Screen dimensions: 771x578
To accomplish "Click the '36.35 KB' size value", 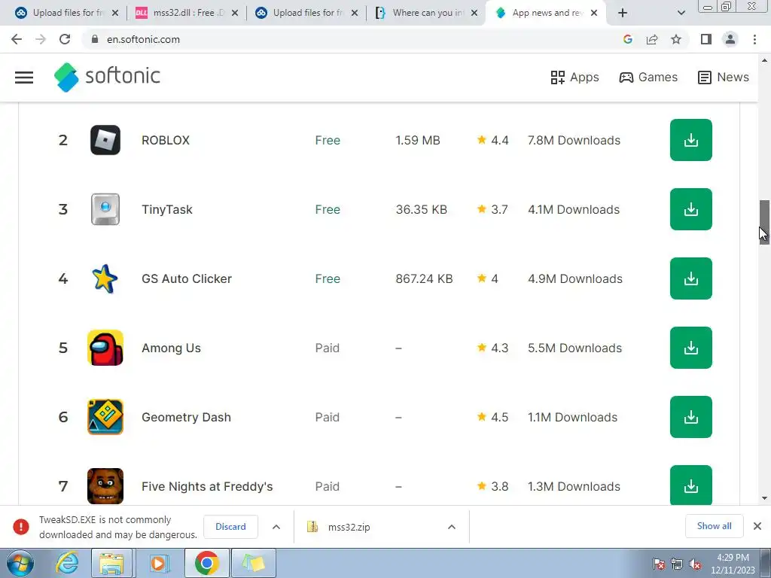I will coord(422,209).
